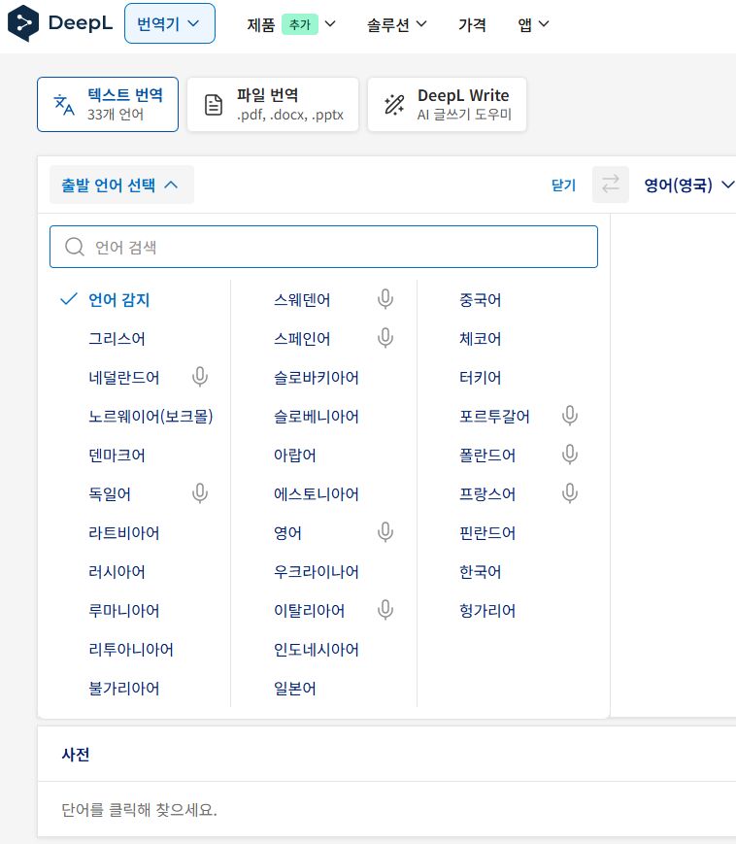Click the microphone icon beside 영어
736x844 pixels.
tap(385, 532)
